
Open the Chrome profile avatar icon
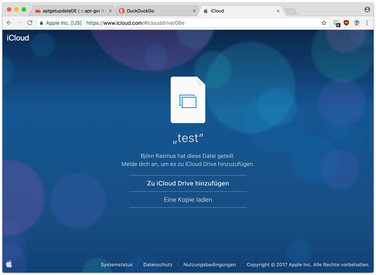(367, 10)
